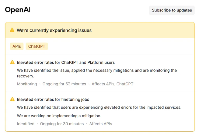Image resolution: width=199 pixels, height=135 pixels.
Task: Click the Subscribe to updates button
Action: [172, 10]
